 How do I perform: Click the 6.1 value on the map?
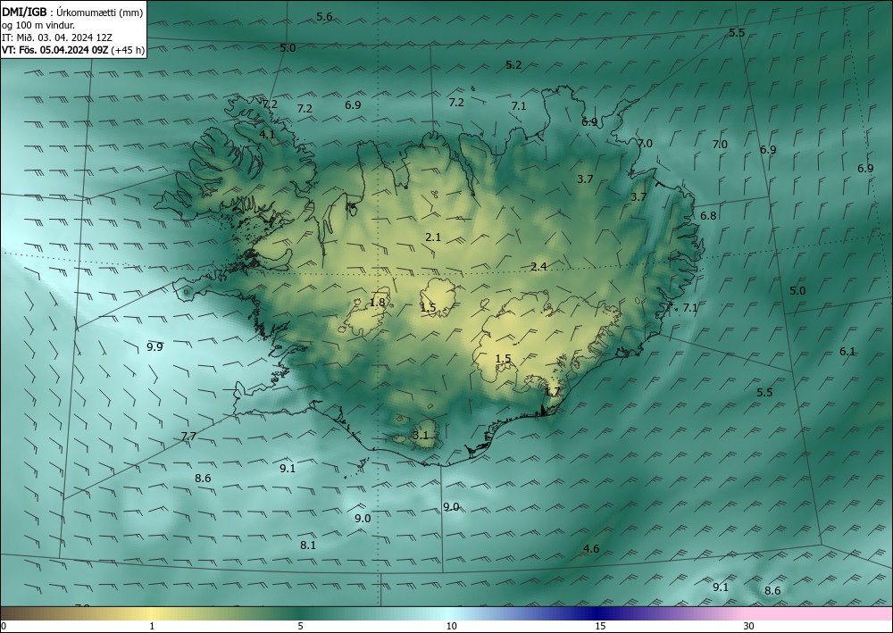(847, 351)
